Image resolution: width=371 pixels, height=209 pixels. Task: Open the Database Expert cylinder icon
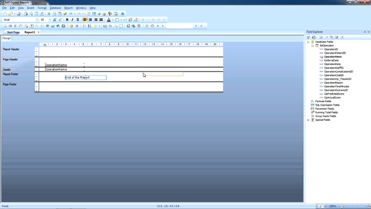[x=71, y=26]
